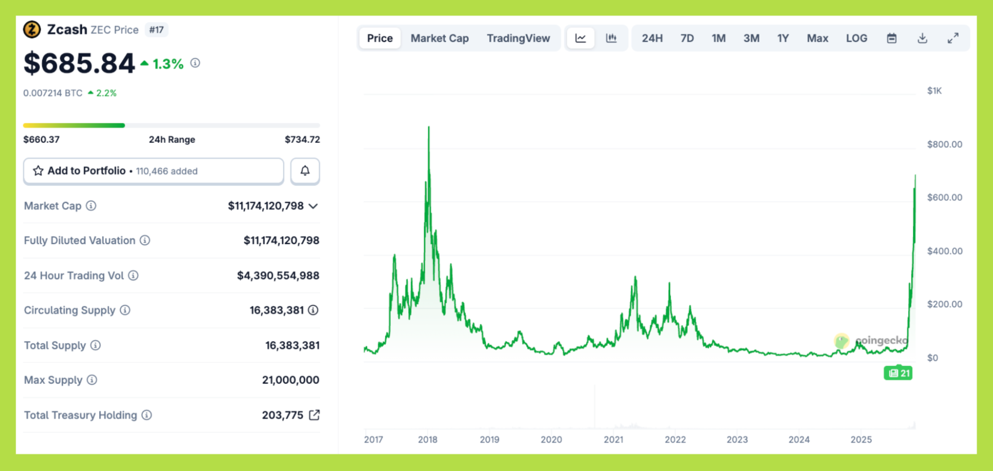Open the calendar date range picker
The height and width of the screenshot is (471, 993).
tap(892, 38)
